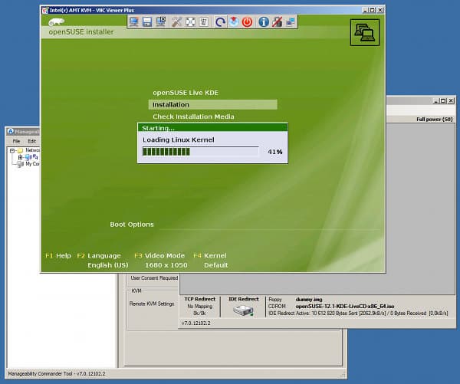Close the VNC Viewer Plus window

(x=380, y=10)
